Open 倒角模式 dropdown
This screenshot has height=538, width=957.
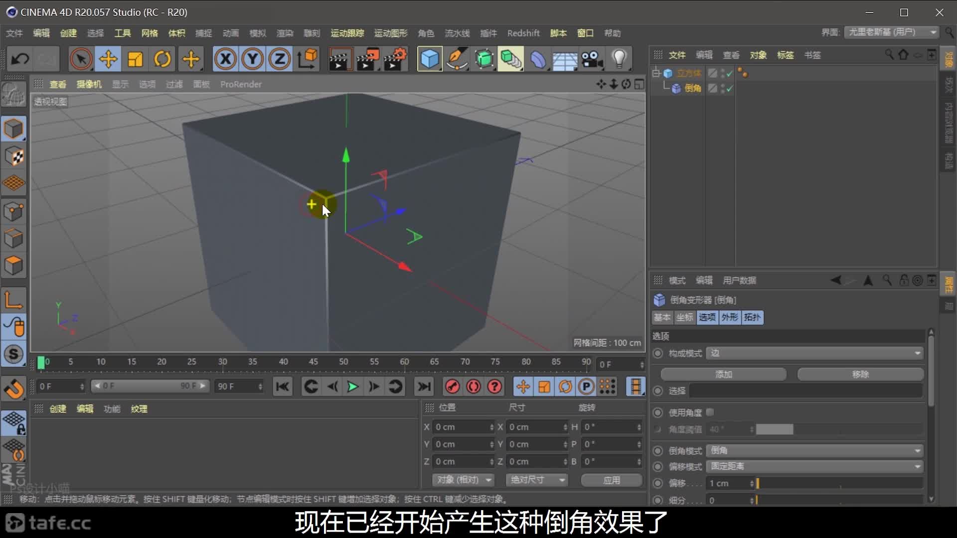815,450
